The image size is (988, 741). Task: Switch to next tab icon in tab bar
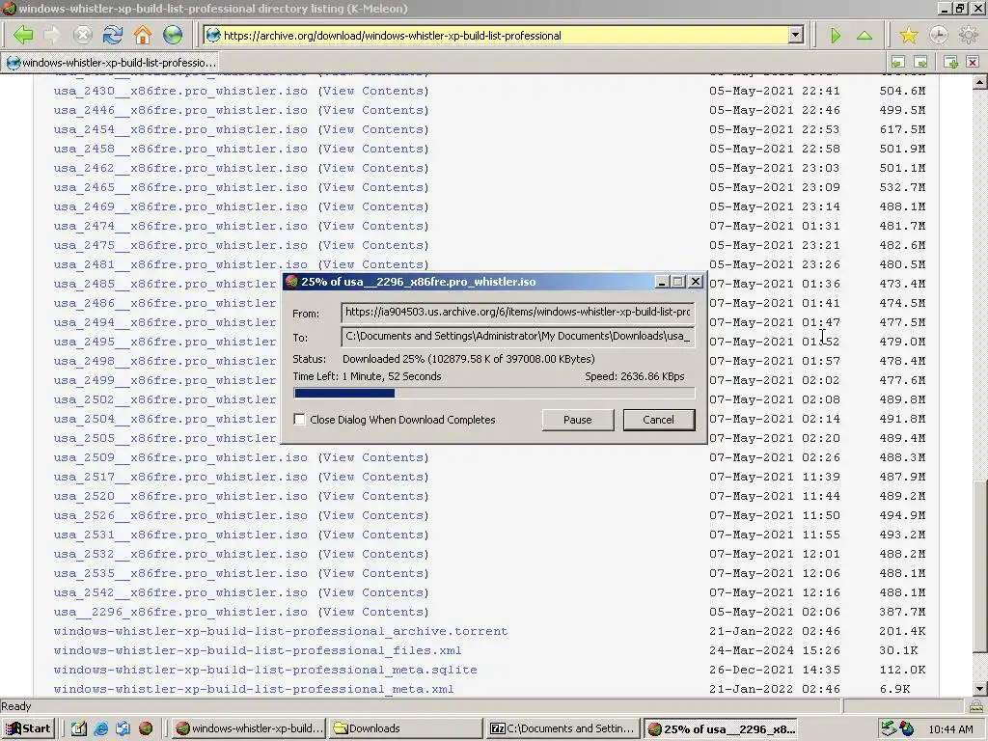[x=921, y=62]
